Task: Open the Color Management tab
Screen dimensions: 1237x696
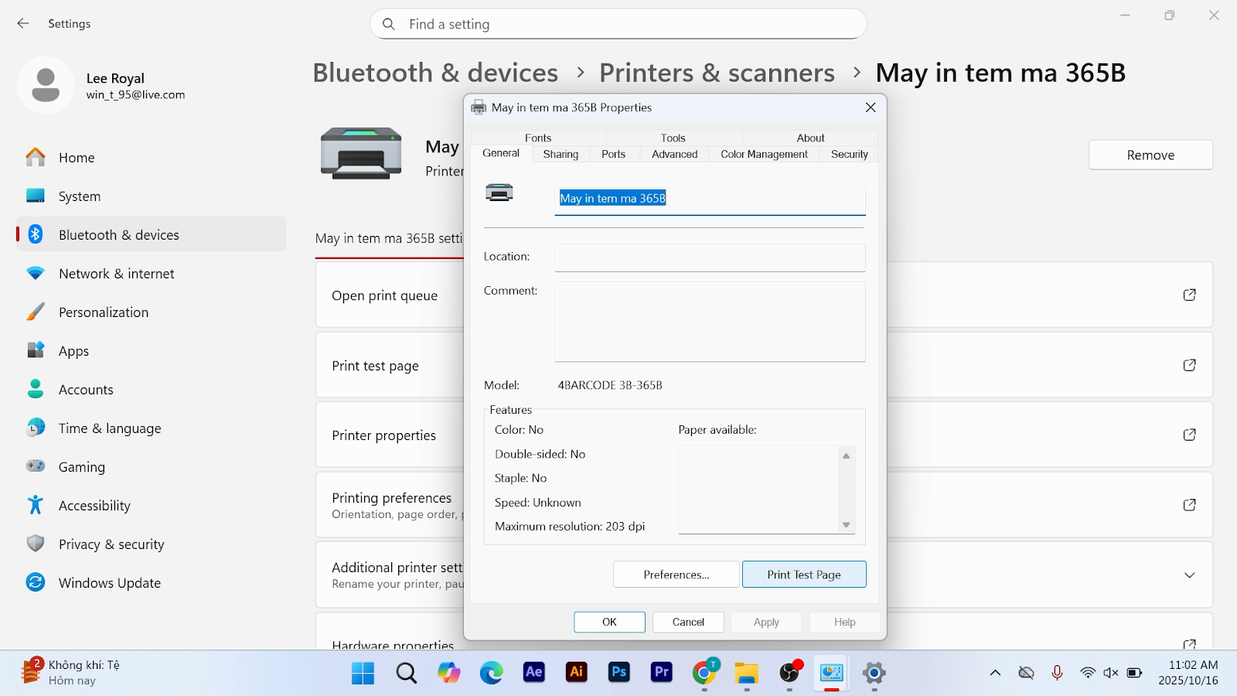Action: click(x=764, y=155)
